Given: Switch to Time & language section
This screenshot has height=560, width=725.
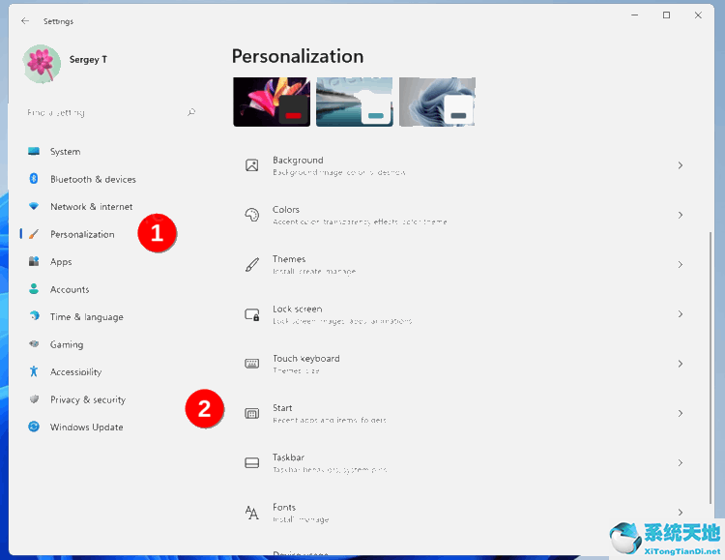Looking at the screenshot, I should click(86, 316).
